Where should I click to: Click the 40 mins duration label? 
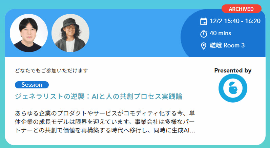[221, 33]
